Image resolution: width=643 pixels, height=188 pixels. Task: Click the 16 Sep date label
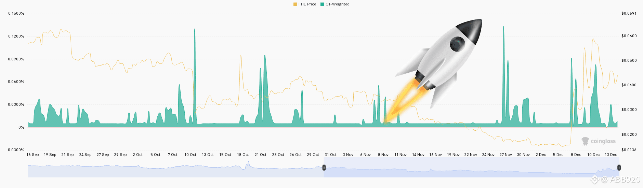(x=32, y=155)
